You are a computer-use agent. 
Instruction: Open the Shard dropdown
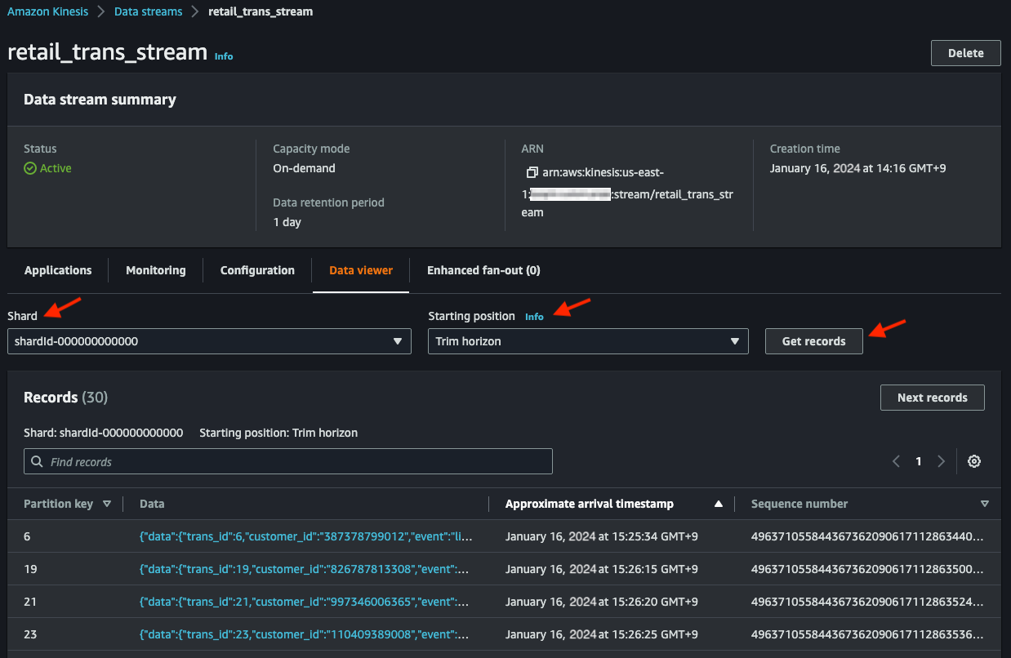click(209, 341)
